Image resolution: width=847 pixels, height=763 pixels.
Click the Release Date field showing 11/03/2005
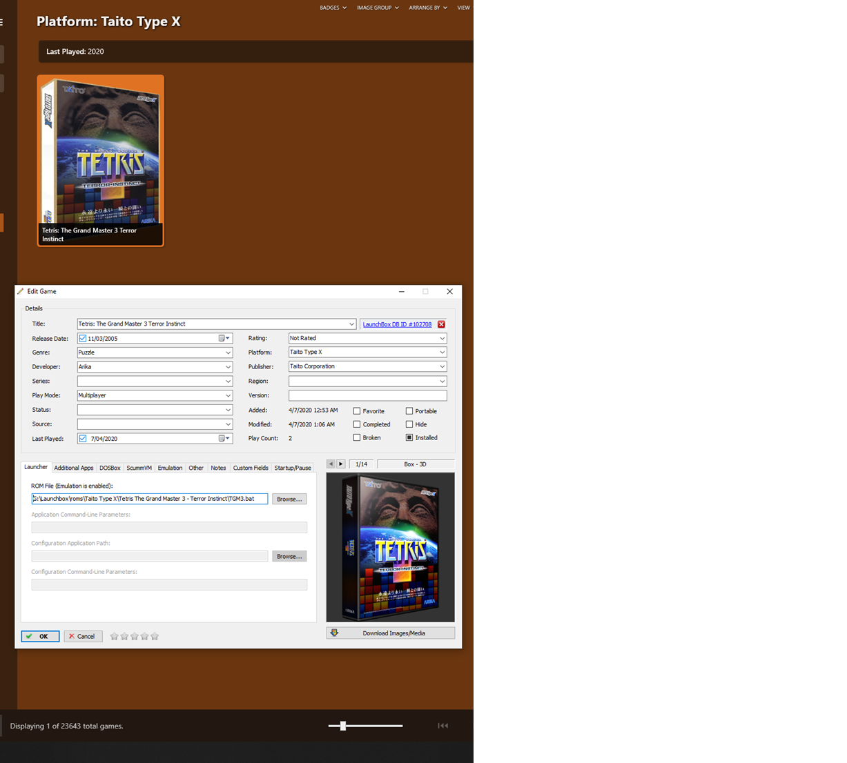click(x=155, y=338)
